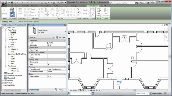Select the Move tool in Modify panel
172x96 pixels.
[x=47, y=14]
